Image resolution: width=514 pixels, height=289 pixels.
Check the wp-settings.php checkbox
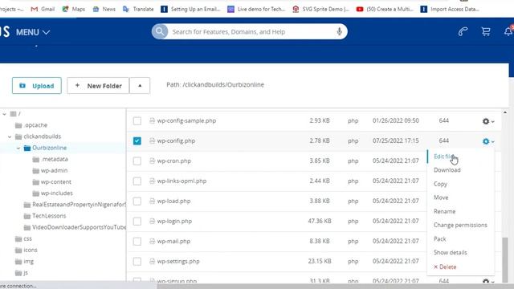(x=137, y=262)
